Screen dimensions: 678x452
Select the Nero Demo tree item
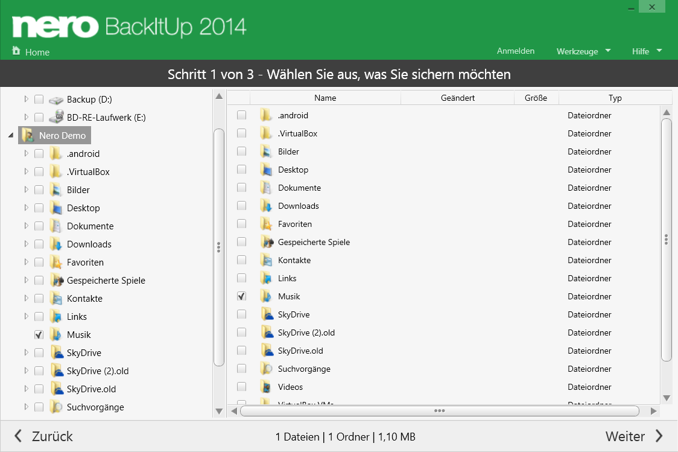(54, 135)
